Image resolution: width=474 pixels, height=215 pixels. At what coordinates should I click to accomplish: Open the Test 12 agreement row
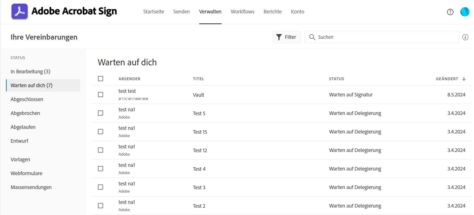pyautogui.click(x=200, y=150)
